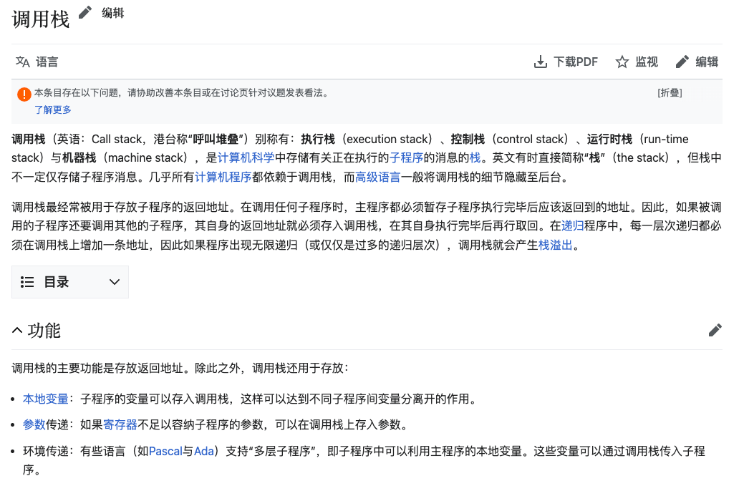This screenshot has height=486, width=744.
Task: Click the pencil icon beside the 调用栈 title
Action: (85, 12)
